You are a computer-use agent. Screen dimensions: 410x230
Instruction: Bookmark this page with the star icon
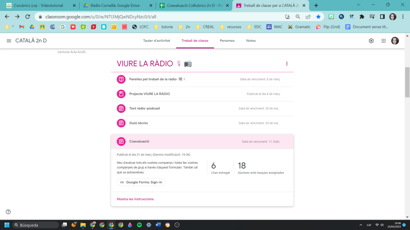[x=318, y=17]
